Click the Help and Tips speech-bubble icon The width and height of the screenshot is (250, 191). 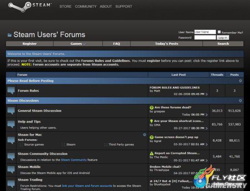(11, 124)
